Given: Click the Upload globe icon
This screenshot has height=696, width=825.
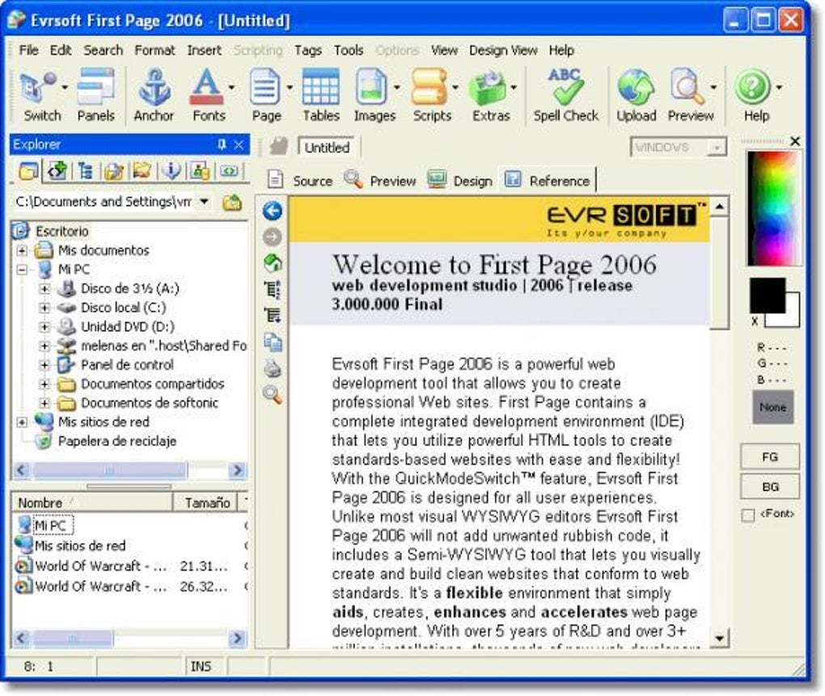Looking at the screenshot, I should [636, 87].
